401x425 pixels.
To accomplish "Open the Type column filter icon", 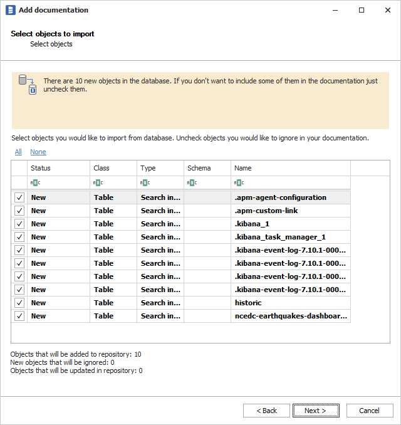I will [145, 182].
